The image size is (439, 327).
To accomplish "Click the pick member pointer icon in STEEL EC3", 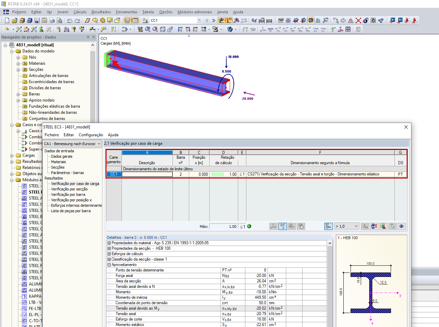I will click(392, 226).
